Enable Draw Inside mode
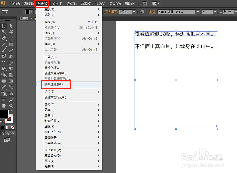Screen dimensions: 237x173 [x=13, y=133]
